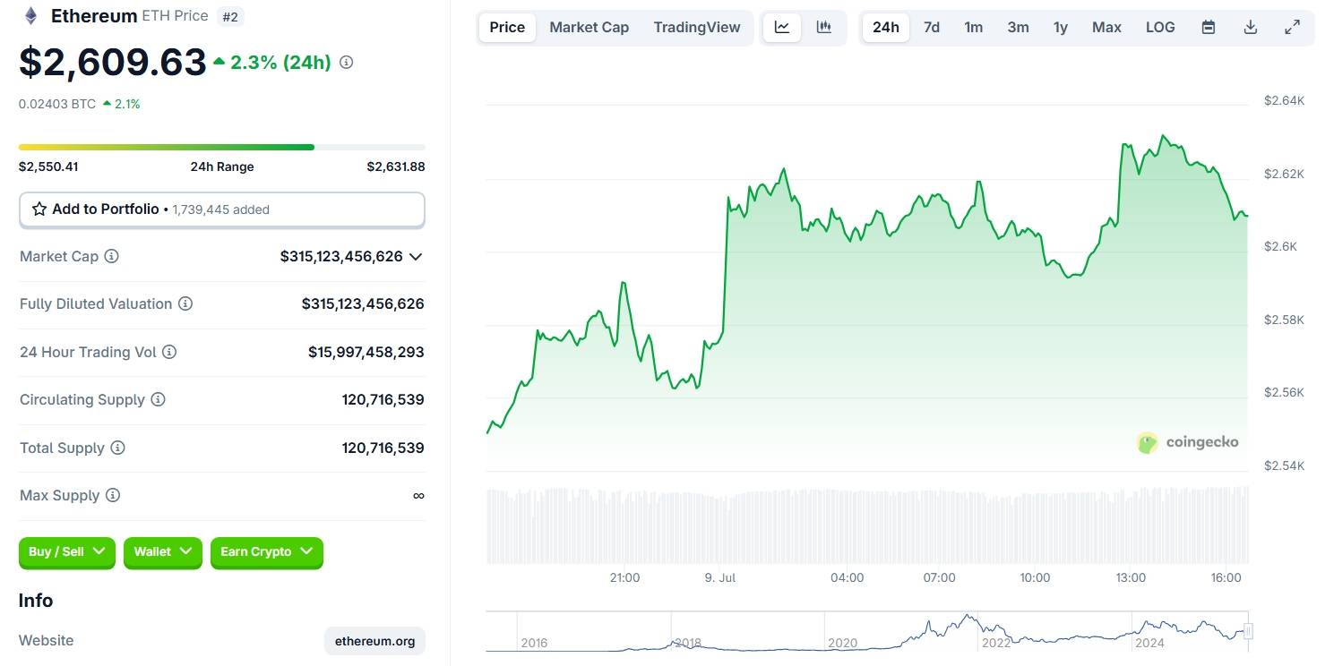1334x666 pixels.
Task: Open the Wallet dropdown
Action: [x=163, y=552]
